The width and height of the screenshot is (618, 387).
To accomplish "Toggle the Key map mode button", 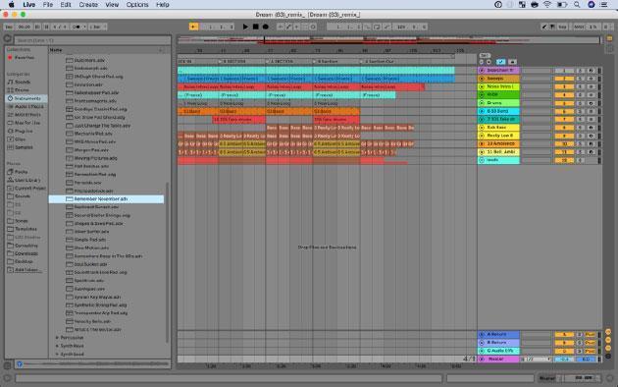I will tap(562, 27).
